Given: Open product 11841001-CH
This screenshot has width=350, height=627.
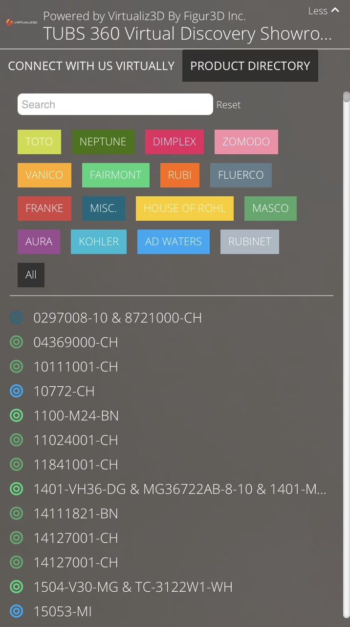Looking at the screenshot, I should tap(76, 464).
